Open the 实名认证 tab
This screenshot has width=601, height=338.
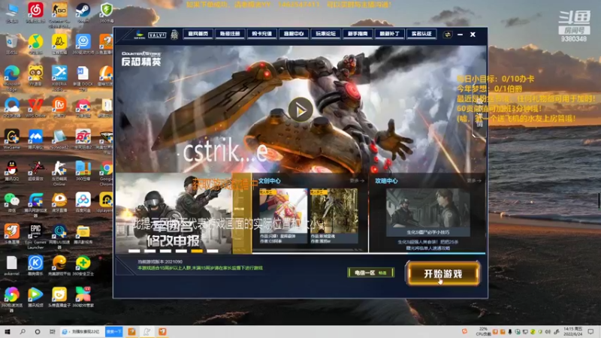[x=421, y=34]
